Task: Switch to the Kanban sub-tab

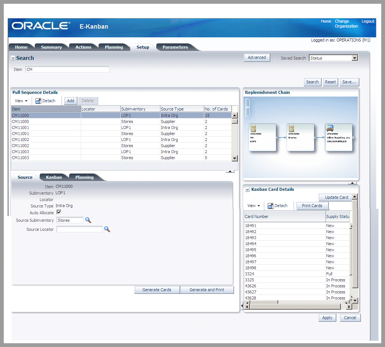Action: (54, 177)
